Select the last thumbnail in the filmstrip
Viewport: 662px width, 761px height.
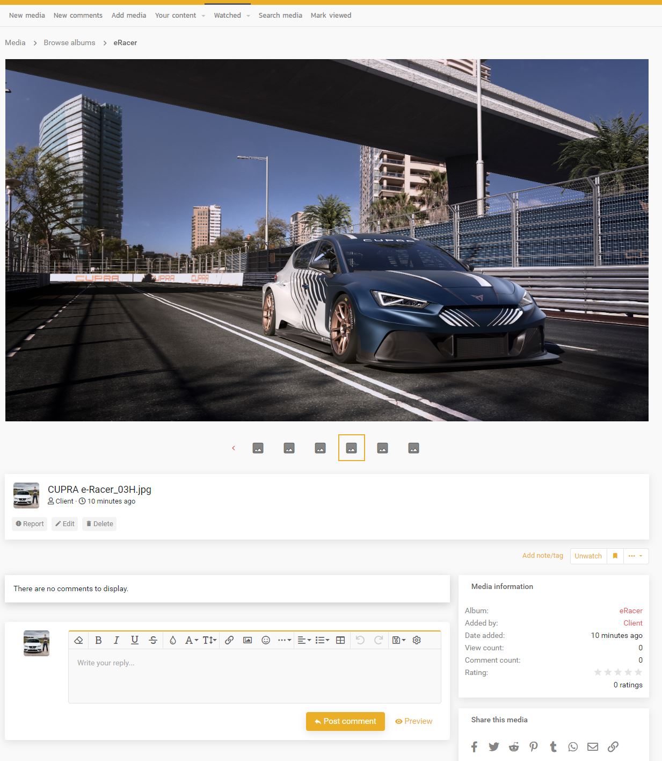[x=414, y=448]
